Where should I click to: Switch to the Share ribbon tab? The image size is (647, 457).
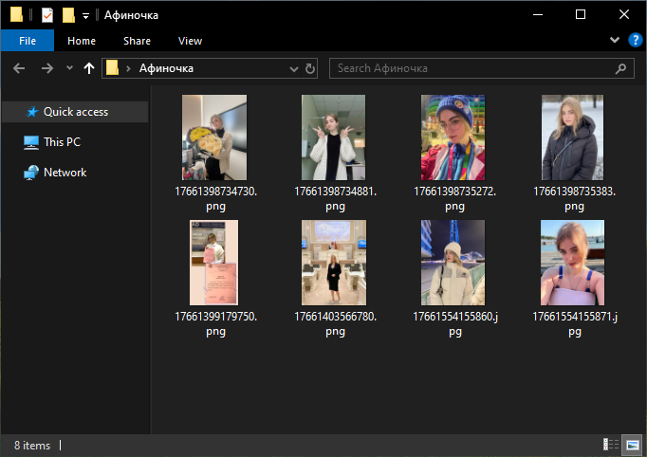point(137,41)
